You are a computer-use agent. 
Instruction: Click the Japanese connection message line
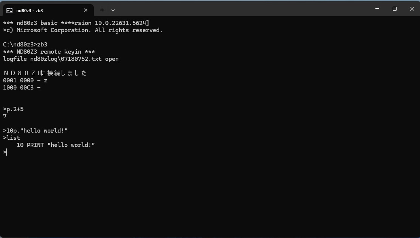coord(45,73)
